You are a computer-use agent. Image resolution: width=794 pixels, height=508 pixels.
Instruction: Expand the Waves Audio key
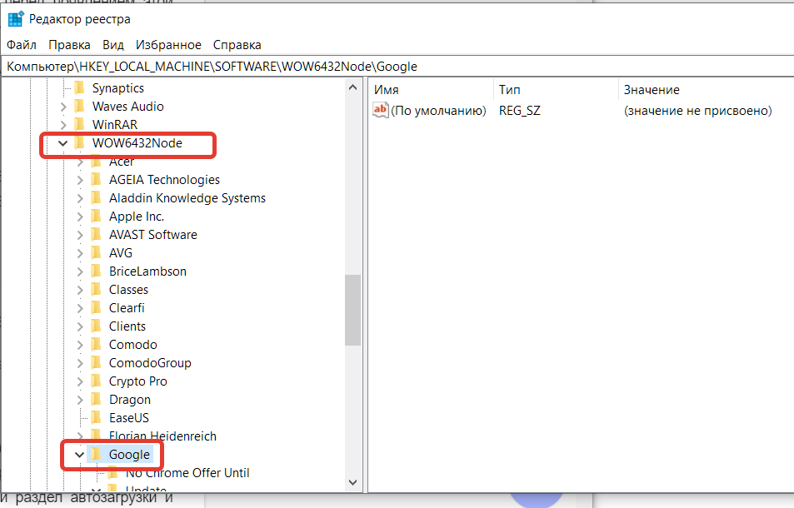coord(63,107)
